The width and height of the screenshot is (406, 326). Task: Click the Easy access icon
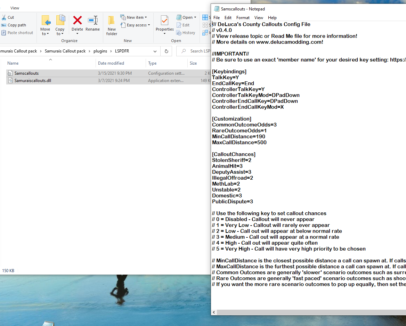tap(123, 25)
